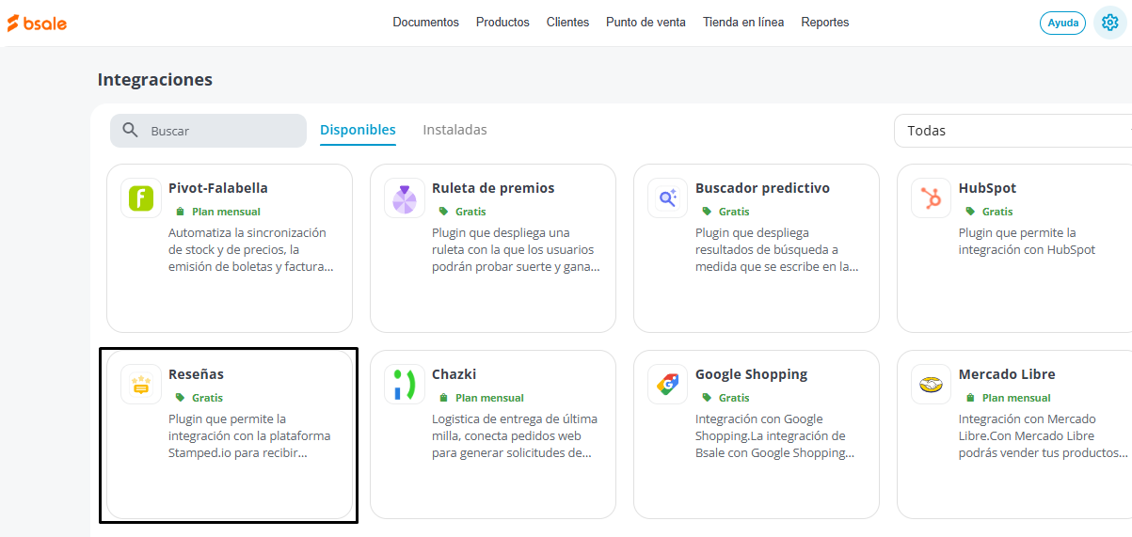Click the search magnifier icon
This screenshot has width=1132, height=537.
[x=131, y=131]
